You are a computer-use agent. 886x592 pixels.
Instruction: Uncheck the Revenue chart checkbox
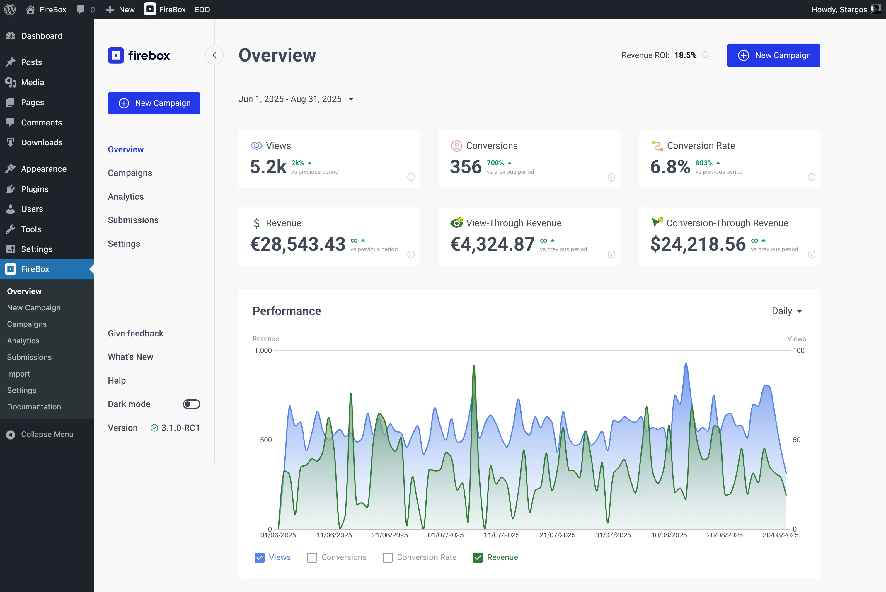coord(478,558)
